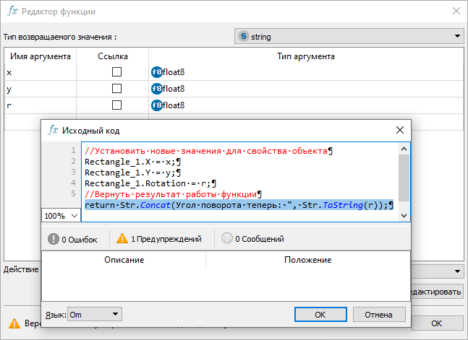Click the string type icon in return type
Image resolution: width=468 pixels, height=340 pixels.
pos(243,36)
